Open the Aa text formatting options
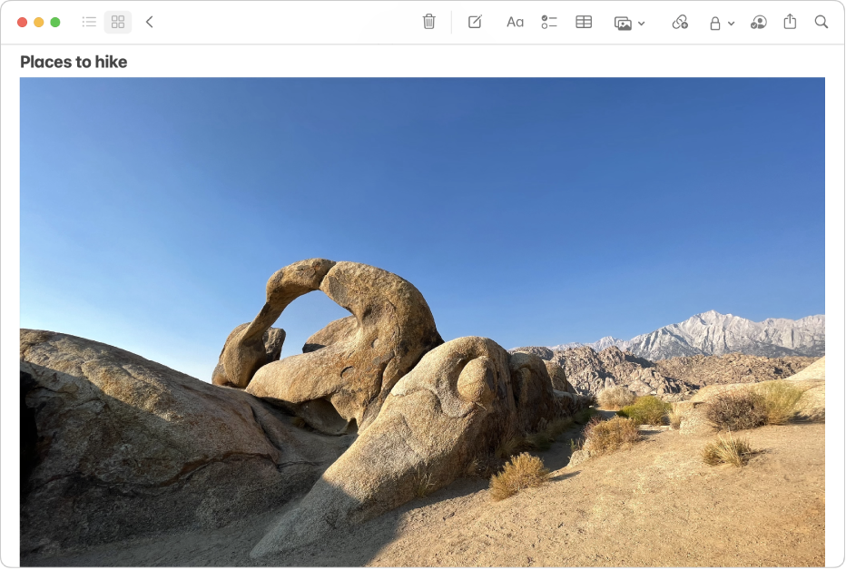 [x=515, y=22]
